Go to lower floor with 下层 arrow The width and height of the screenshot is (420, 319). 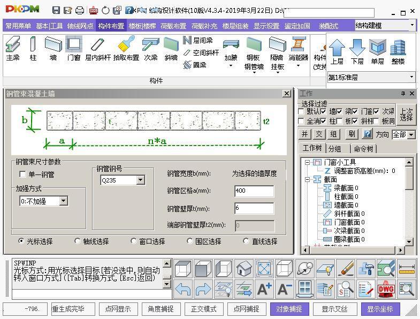coord(357,52)
